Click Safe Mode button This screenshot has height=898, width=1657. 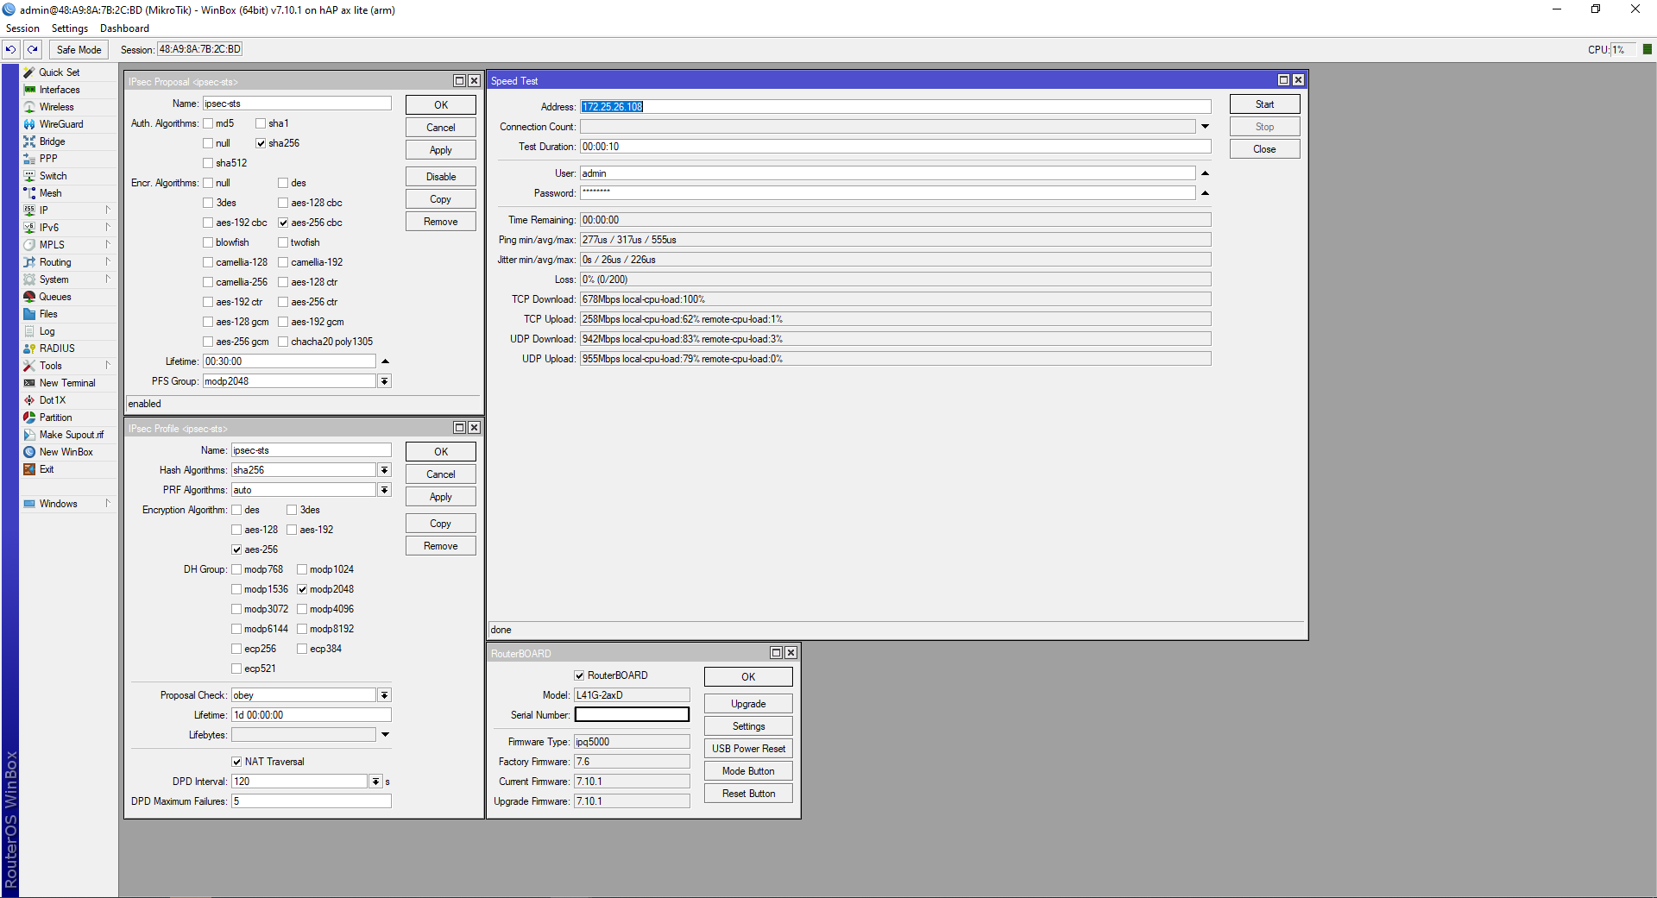[79, 50]
